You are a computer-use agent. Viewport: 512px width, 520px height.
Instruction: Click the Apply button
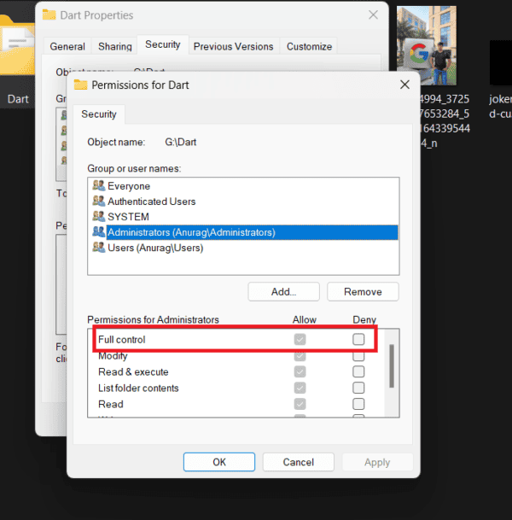point(377,462)
